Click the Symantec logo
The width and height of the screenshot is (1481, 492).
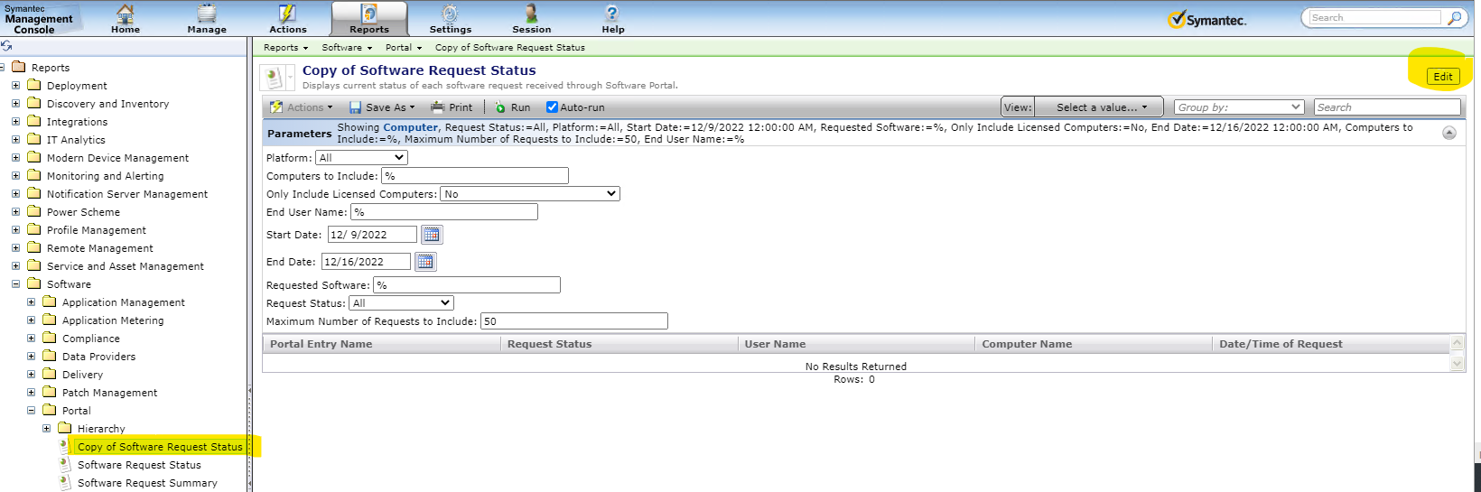(1207, 19)
